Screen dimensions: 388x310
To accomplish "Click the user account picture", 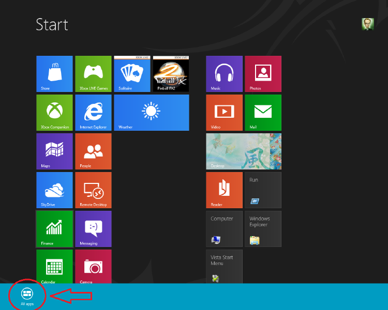I will coord(368,24).
